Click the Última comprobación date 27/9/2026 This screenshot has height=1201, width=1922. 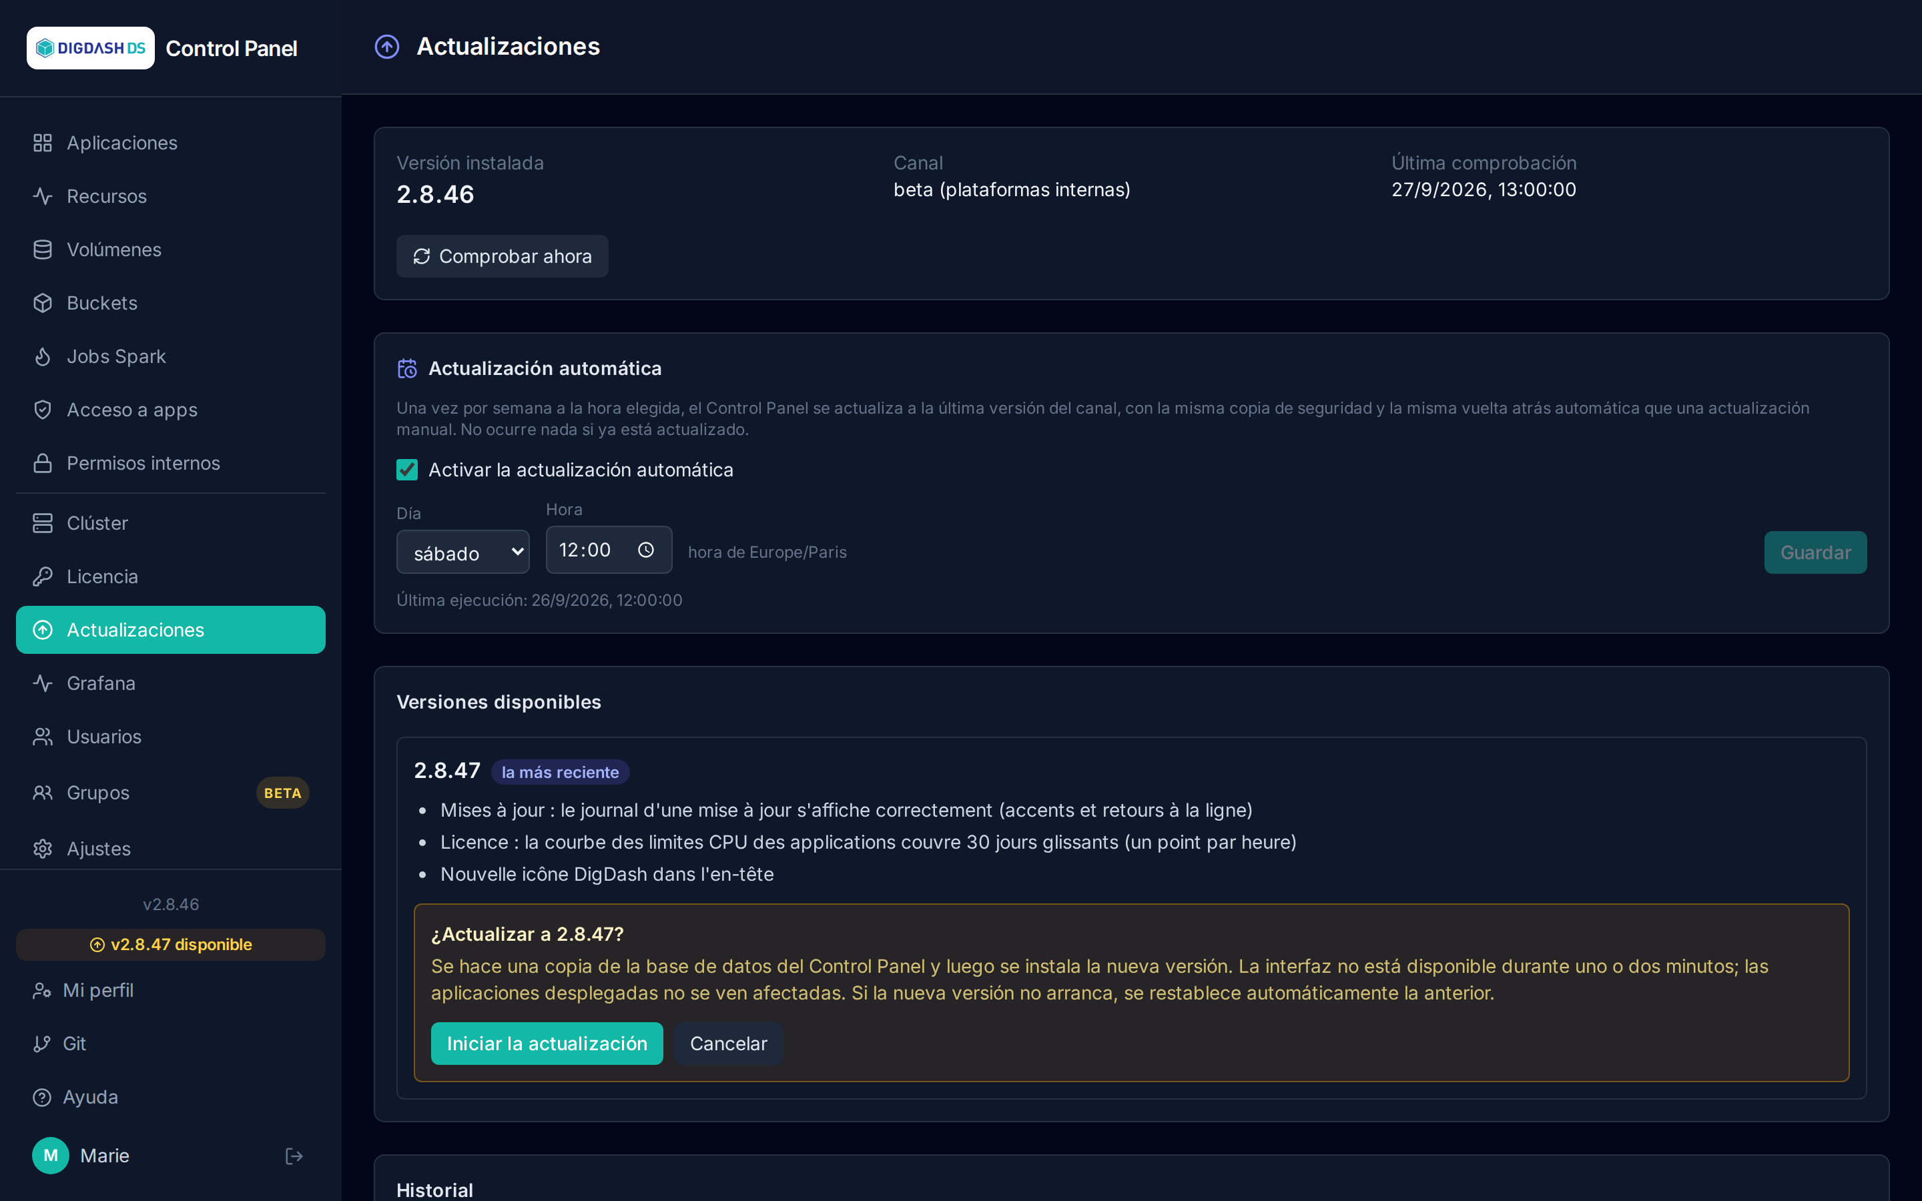coord(1484,190)
